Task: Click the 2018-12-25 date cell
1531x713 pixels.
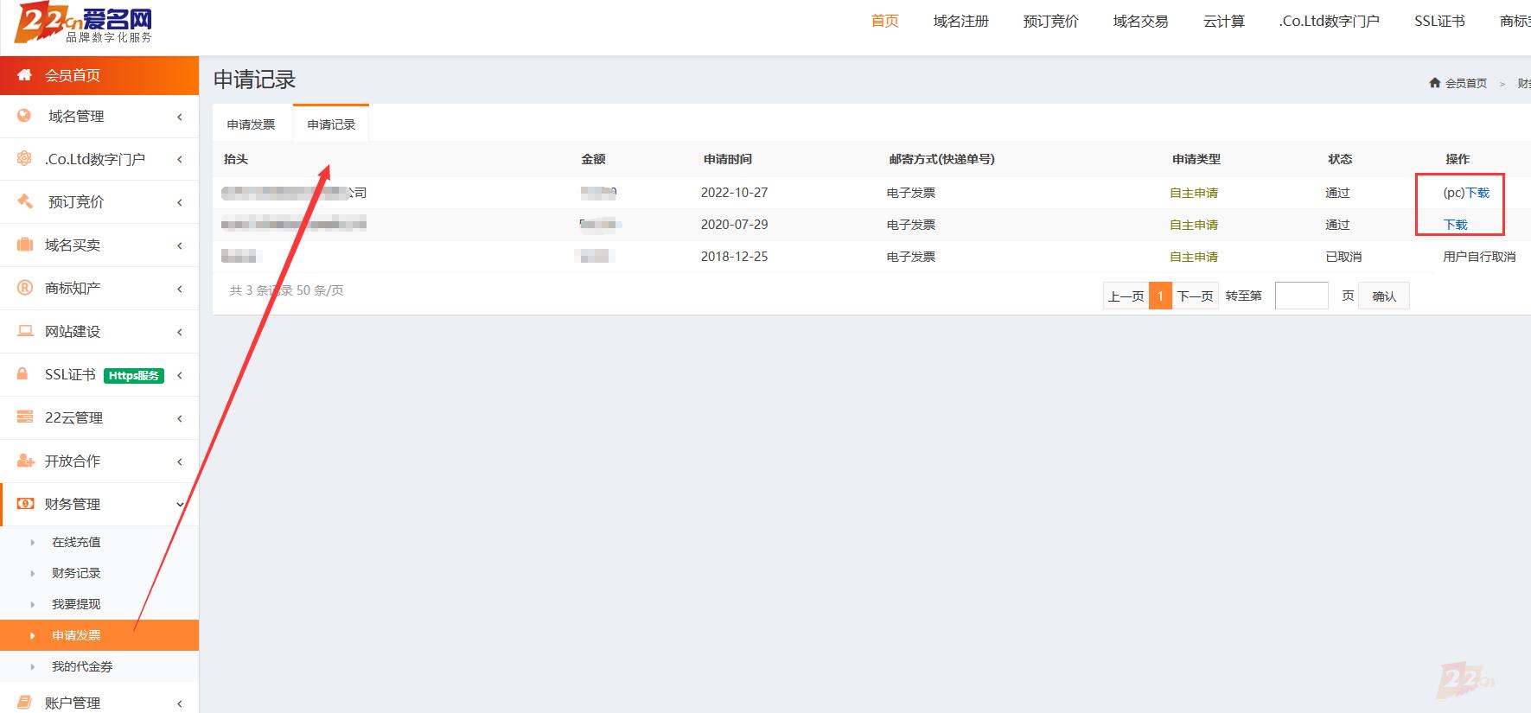Action: pos(734,257)
